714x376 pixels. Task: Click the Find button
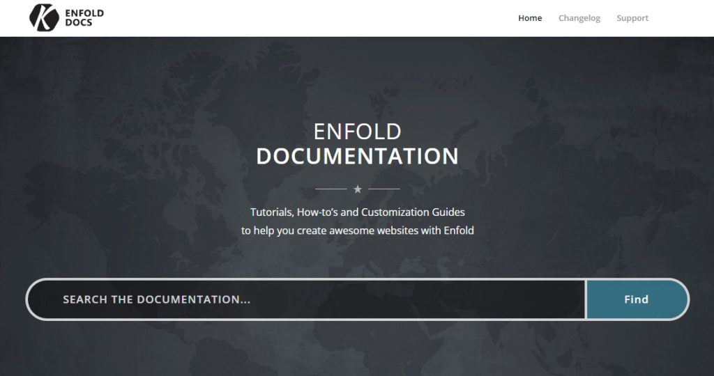[x=637, y=299]
